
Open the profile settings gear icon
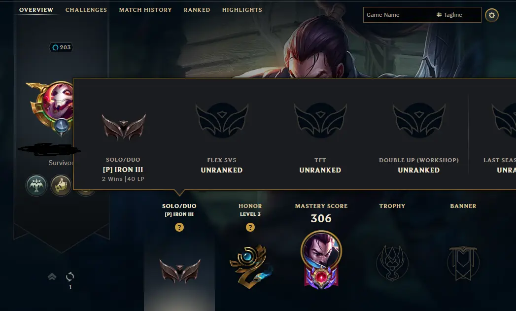(x=492, y=15)
